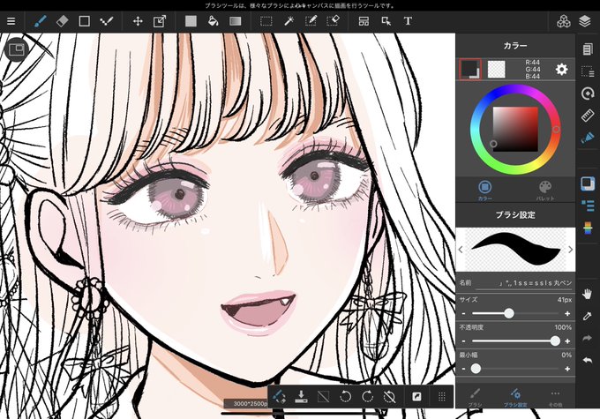Viewport: 600px width, 419px height.
Task: Increase 最小幅 with the plus button
Action: (567, 369)
